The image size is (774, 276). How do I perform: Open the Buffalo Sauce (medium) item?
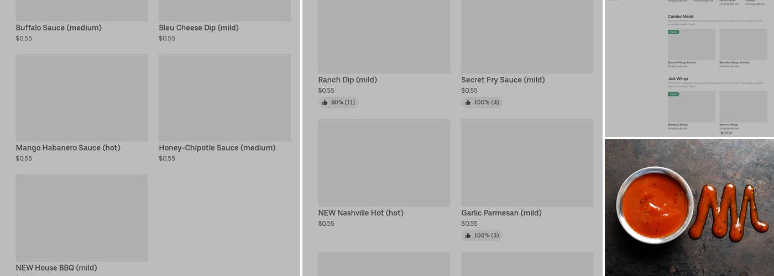coord(59,28)
